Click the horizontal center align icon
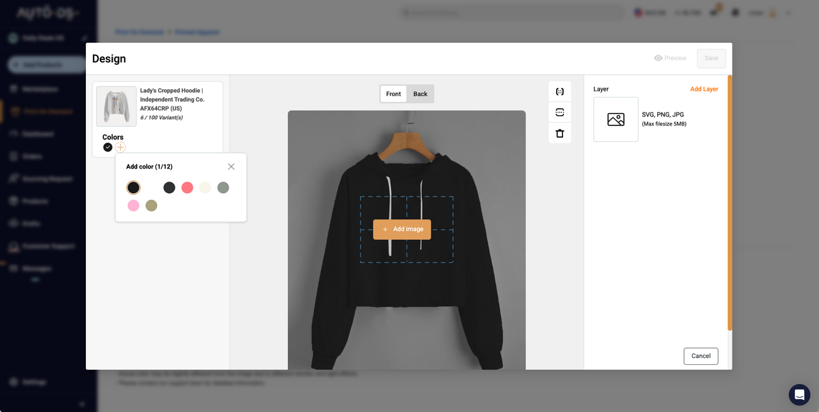Viewport: 819px width, 412px height. [560, 91]
